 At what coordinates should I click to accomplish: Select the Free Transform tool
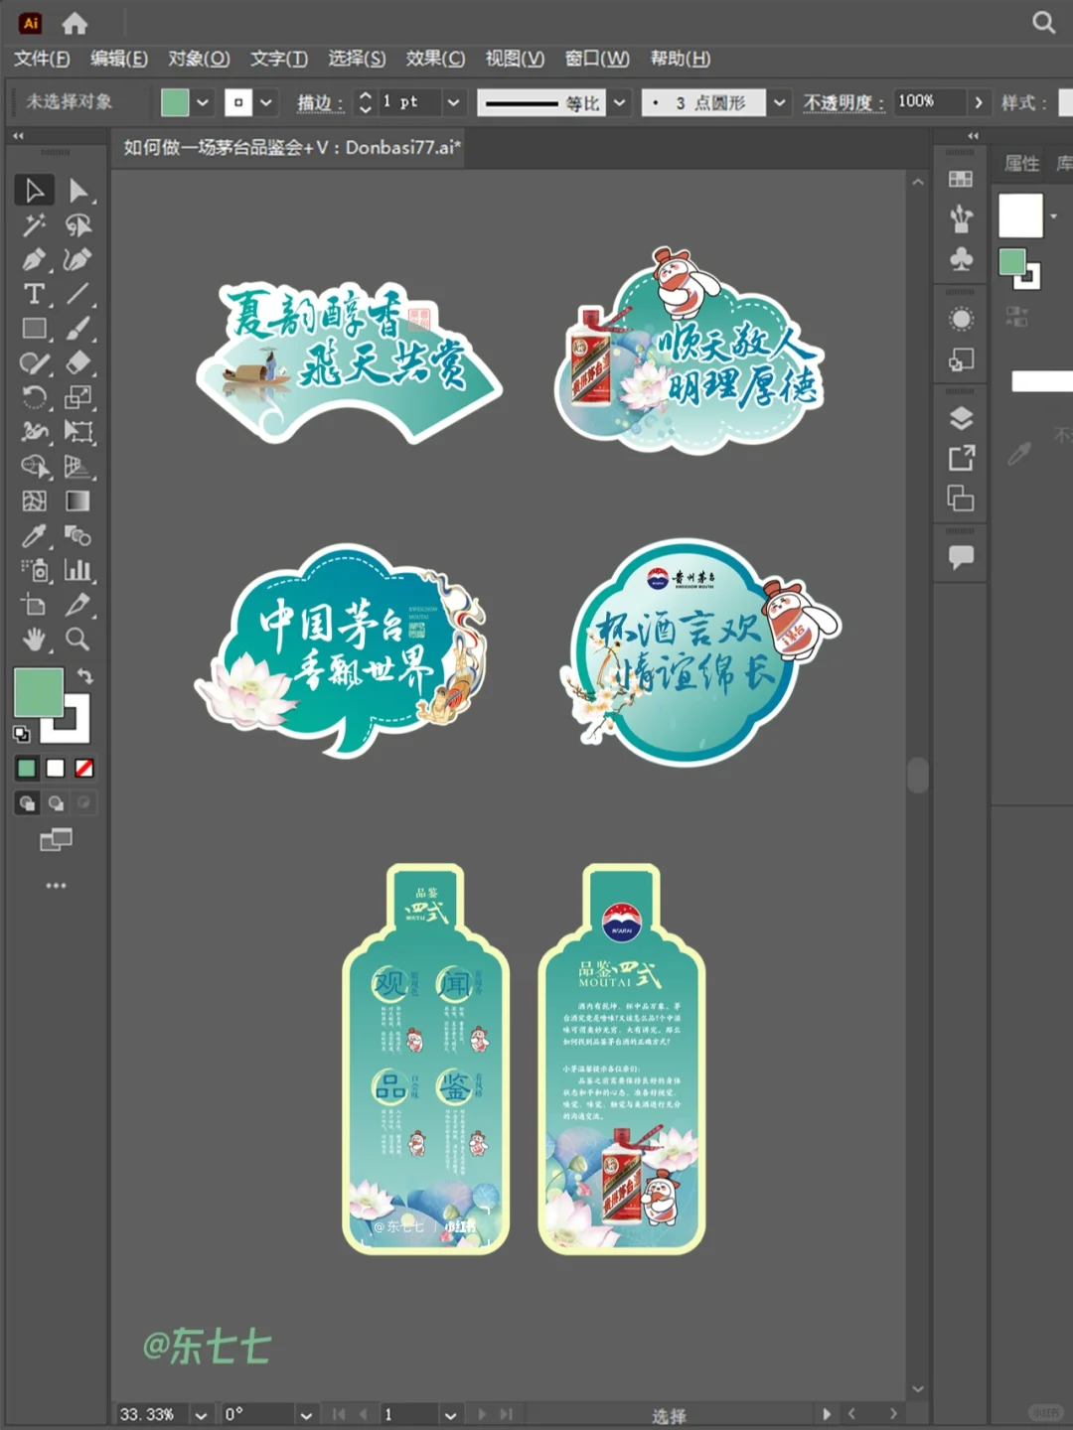[78, 432]
